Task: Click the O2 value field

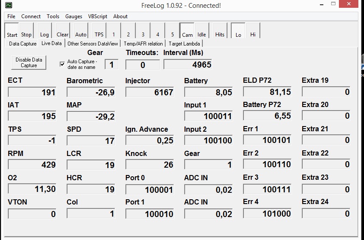Action: coord(32,188)
